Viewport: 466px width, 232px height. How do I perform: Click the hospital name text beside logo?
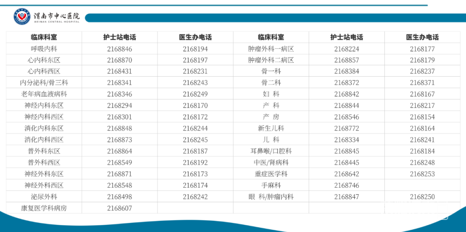[57, 17]
